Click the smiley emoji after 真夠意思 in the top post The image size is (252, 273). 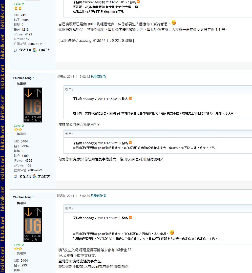(x=174, y=23)
